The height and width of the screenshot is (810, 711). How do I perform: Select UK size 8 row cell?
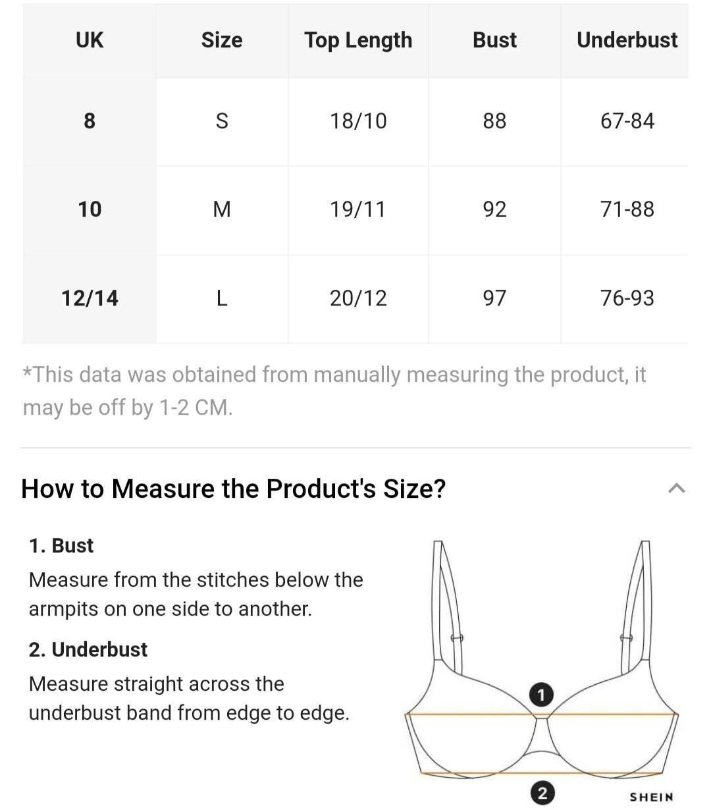(90, 121)
